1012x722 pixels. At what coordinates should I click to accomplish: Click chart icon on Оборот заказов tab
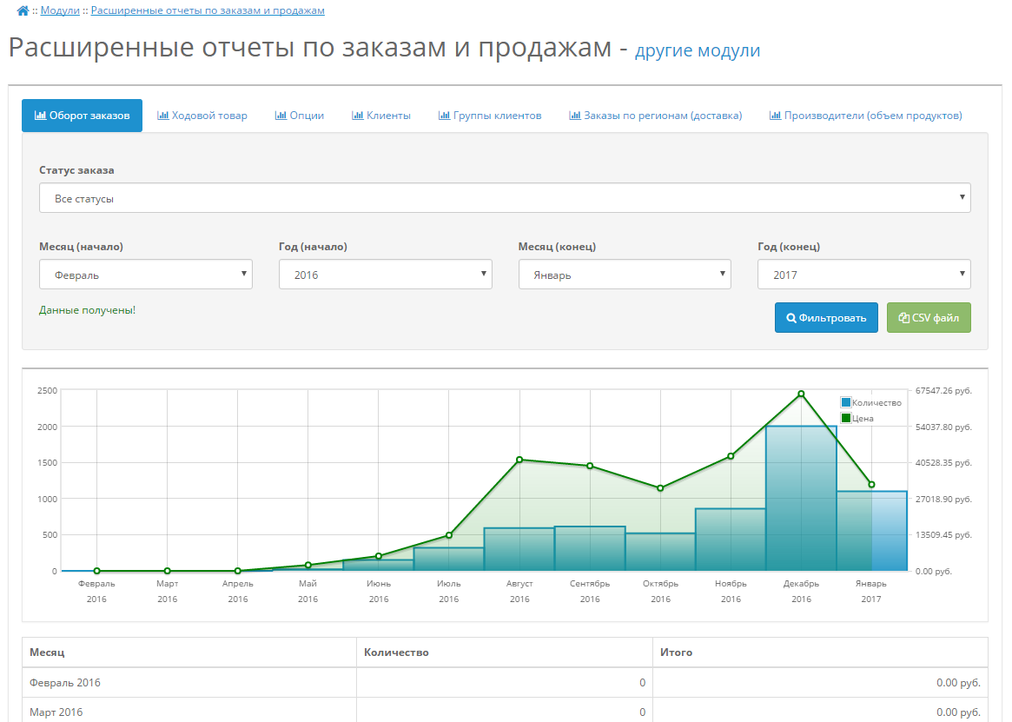click(40, 116)
